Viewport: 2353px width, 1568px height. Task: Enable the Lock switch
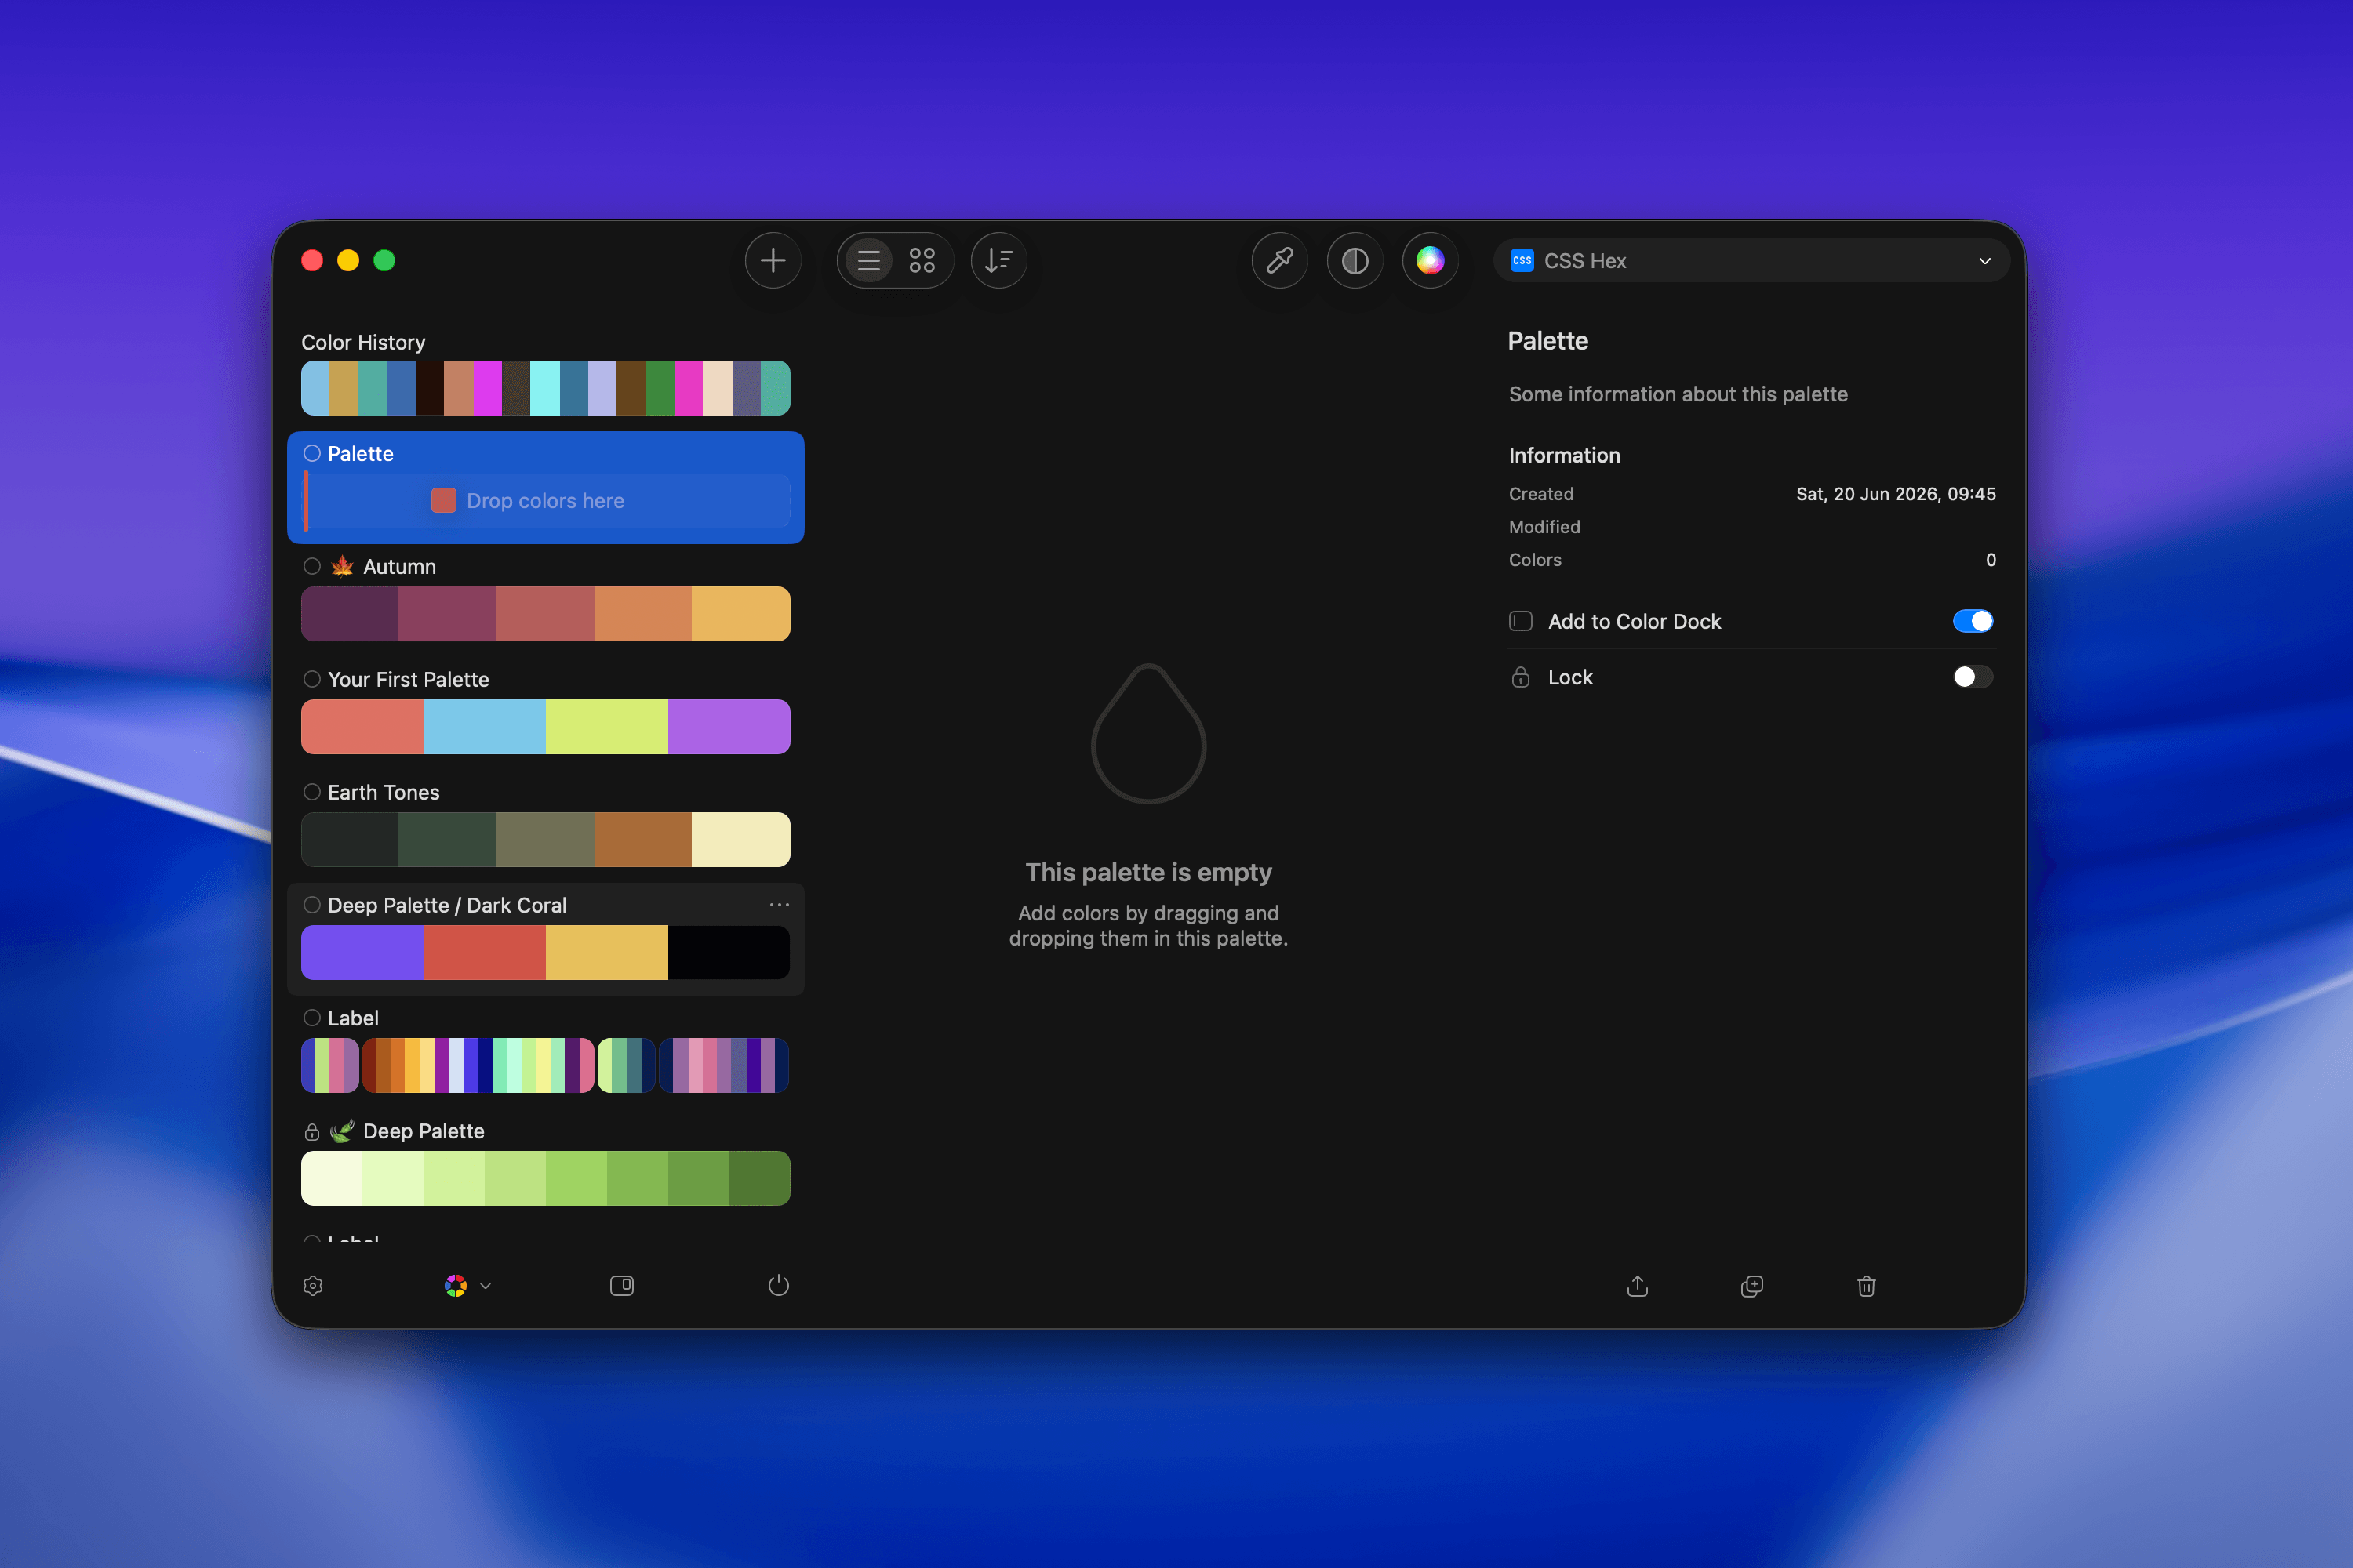1973,677
